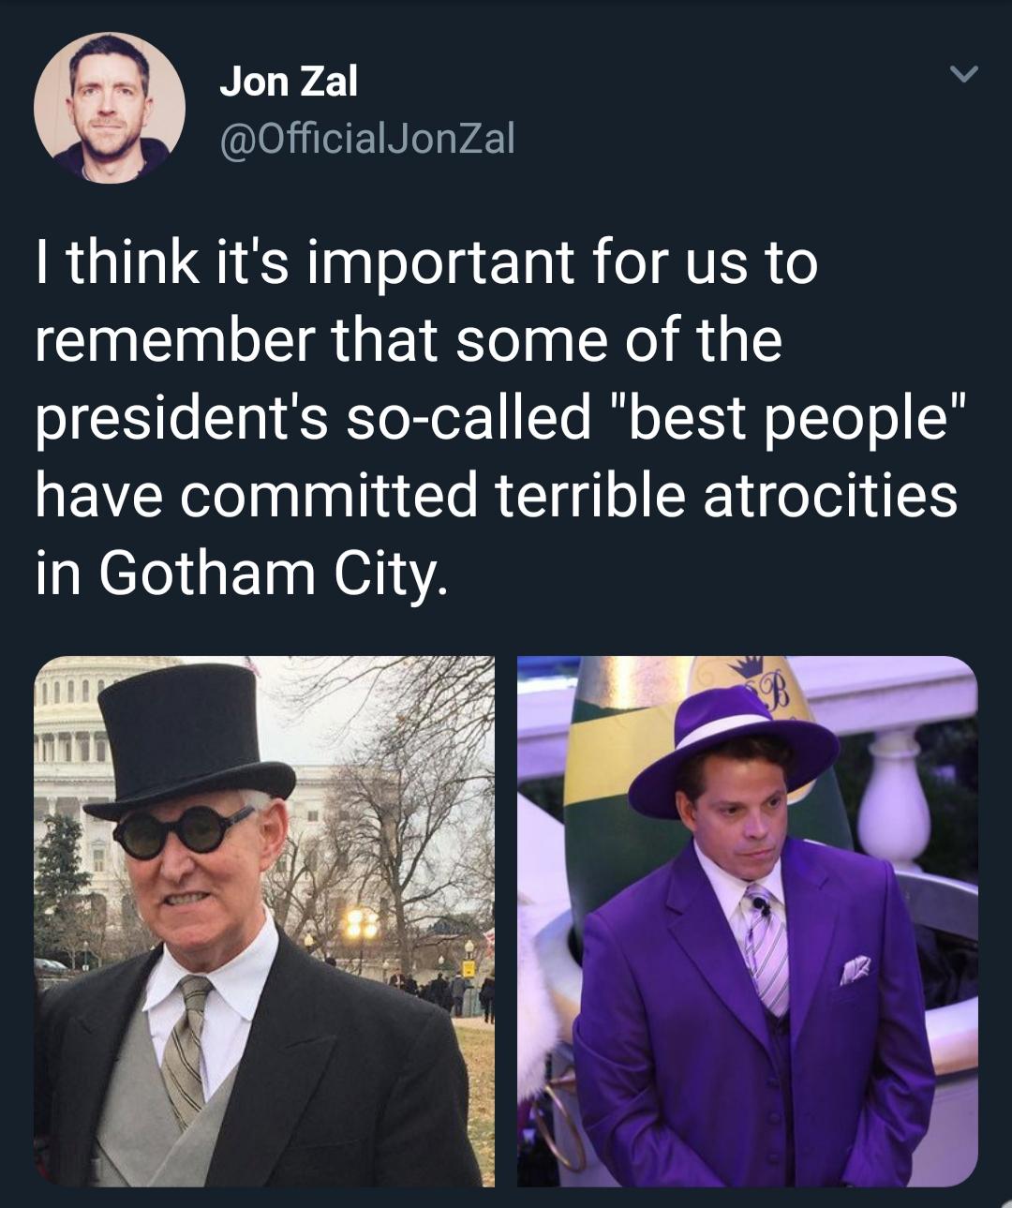Click the purple fedora in right photo
Screen dimensions: 1012x1208
point(735,750)
